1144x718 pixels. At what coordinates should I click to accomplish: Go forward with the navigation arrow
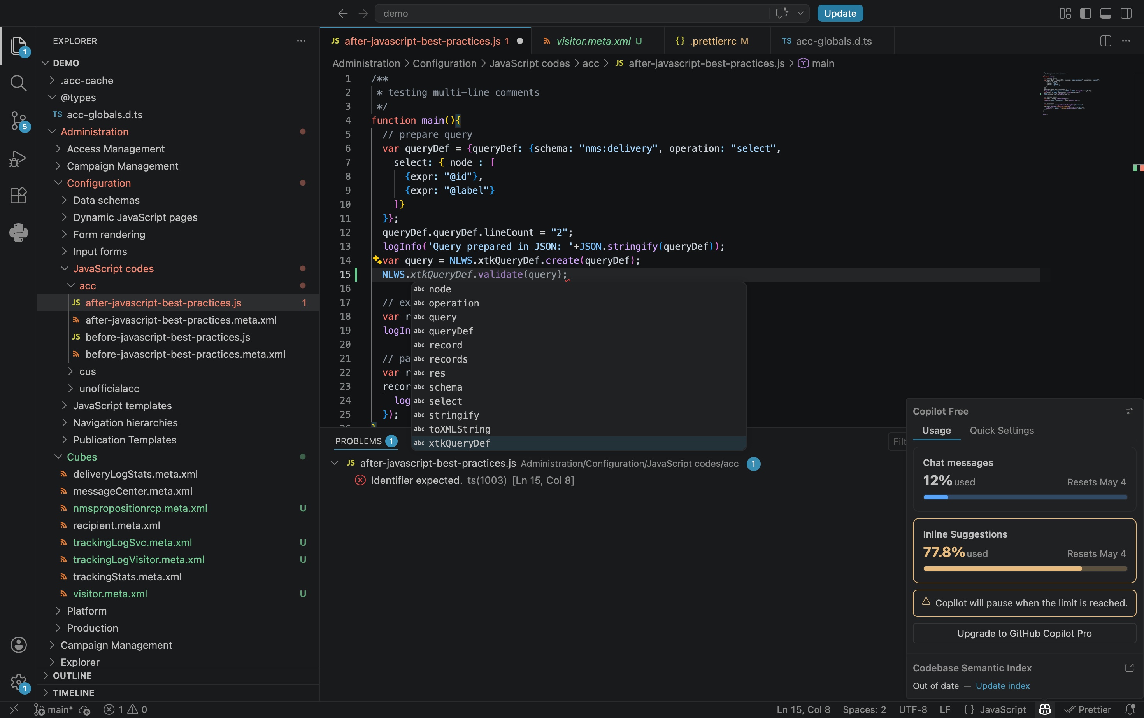[x=363, y=13]
